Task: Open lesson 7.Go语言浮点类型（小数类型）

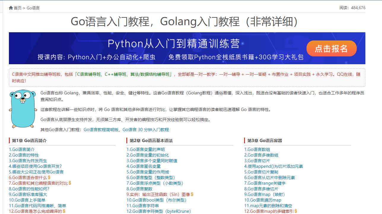Action: tap(155, 183)
